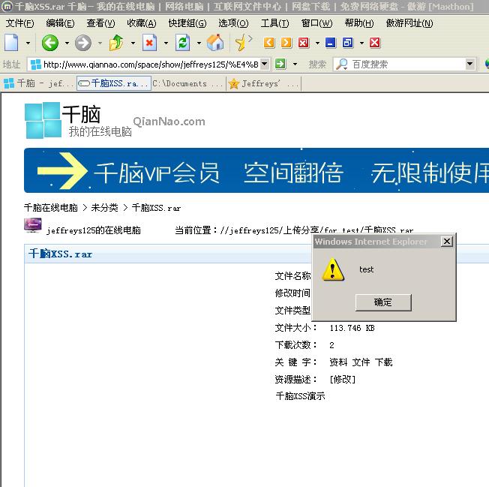Click the grey Forward arrow button
This screenshot has width=489, height=487.
(82, 43)
